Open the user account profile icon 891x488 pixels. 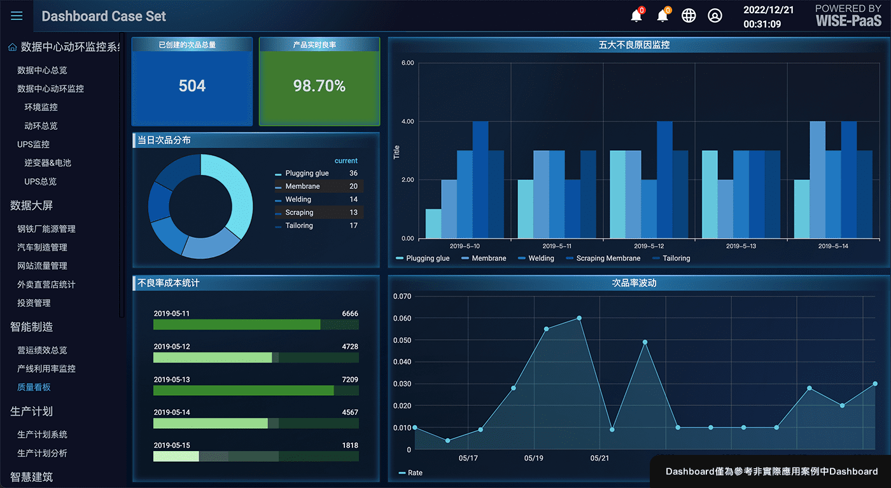coord(715,16)
